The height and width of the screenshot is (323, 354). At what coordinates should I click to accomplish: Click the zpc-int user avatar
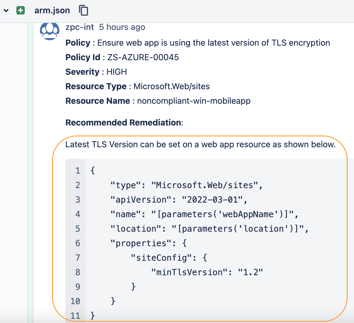click(50, 31)
